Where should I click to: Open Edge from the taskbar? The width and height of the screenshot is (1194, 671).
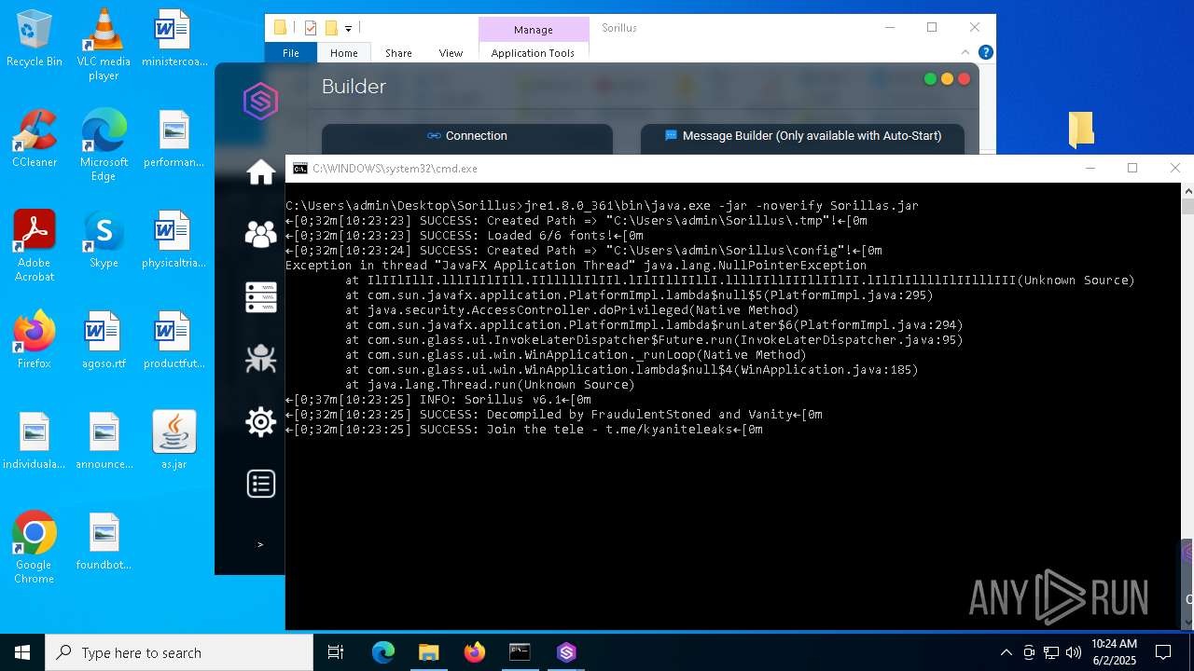click(x=383, y=652)
